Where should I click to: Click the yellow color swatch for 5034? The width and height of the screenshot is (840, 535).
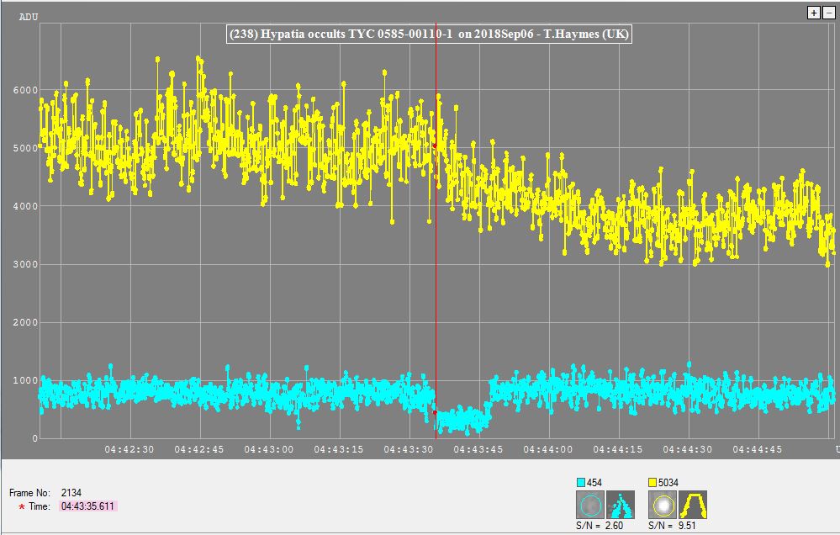654,482
